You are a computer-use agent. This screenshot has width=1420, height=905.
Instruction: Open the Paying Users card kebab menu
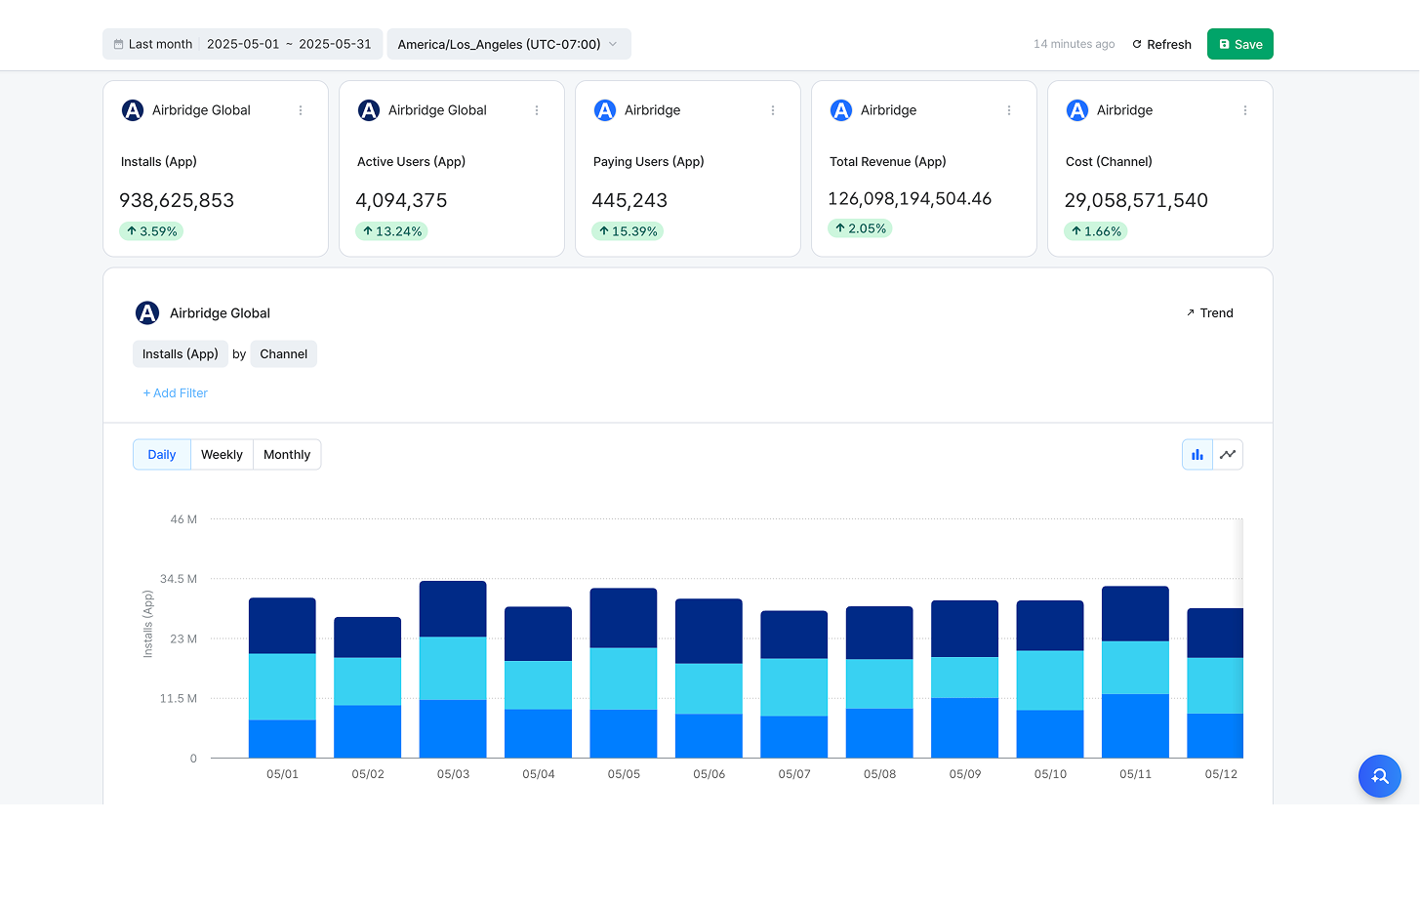(x=773, y=110)
